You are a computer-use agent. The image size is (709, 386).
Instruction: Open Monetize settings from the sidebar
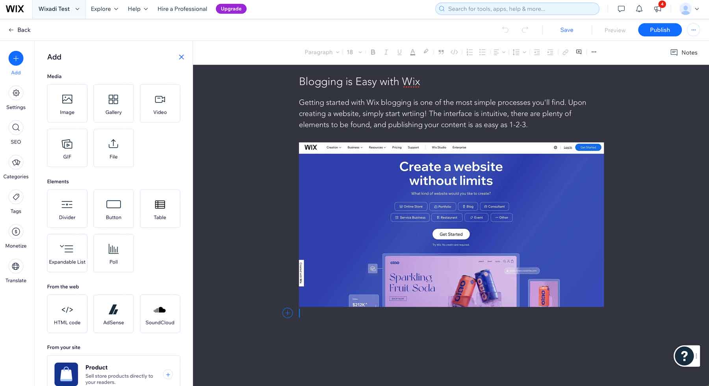click(x=16, y=236)
